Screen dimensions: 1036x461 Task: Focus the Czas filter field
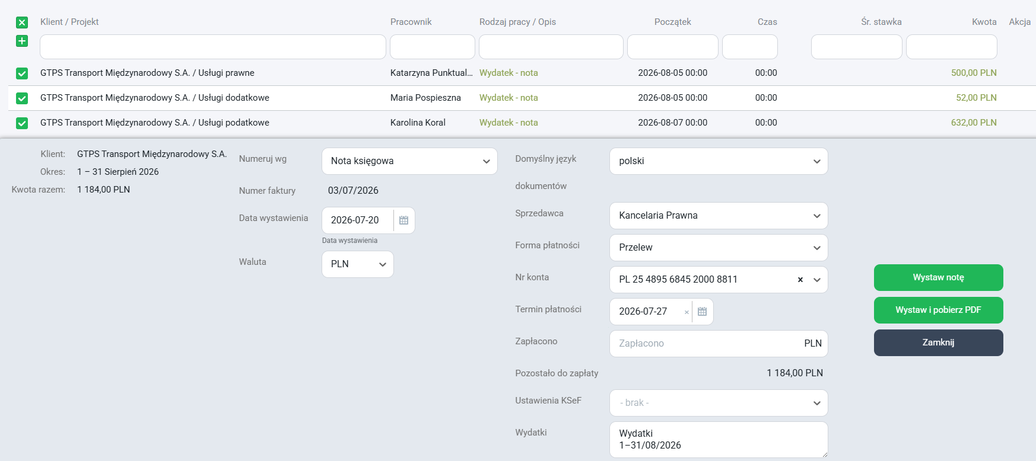[750, 47]
